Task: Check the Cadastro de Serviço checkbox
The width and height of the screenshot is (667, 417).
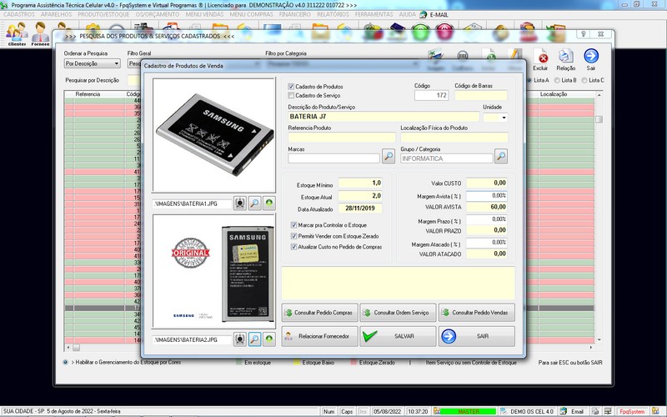Action: pyautogui.click(x=291, y=95)
